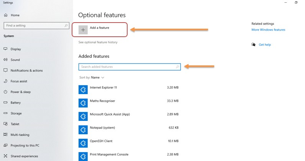Open the Battery settings page
The height and width of the screenshot is (161, 305).
coord(16,102)
